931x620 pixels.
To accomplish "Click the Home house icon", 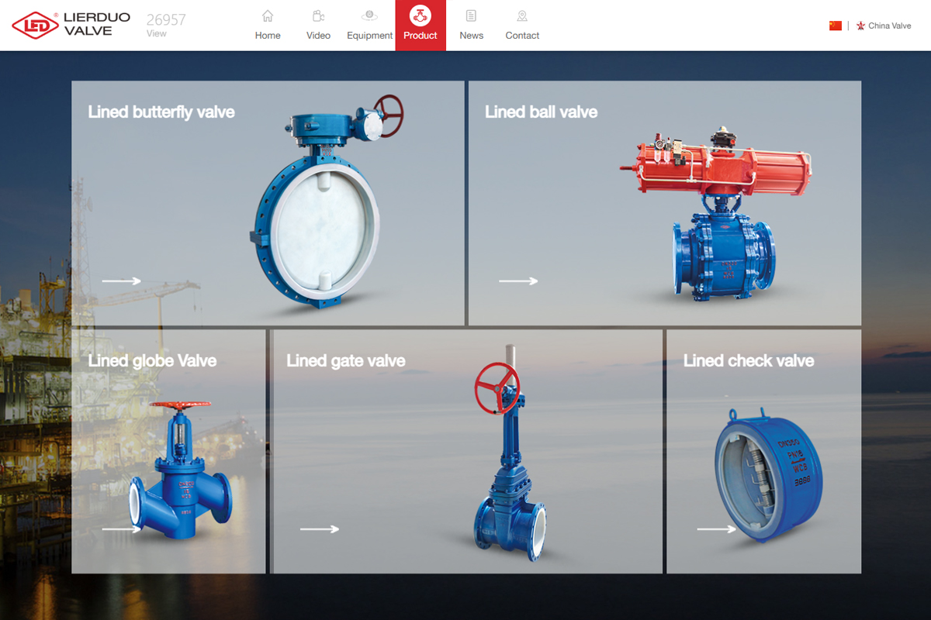I will point(268,15).
